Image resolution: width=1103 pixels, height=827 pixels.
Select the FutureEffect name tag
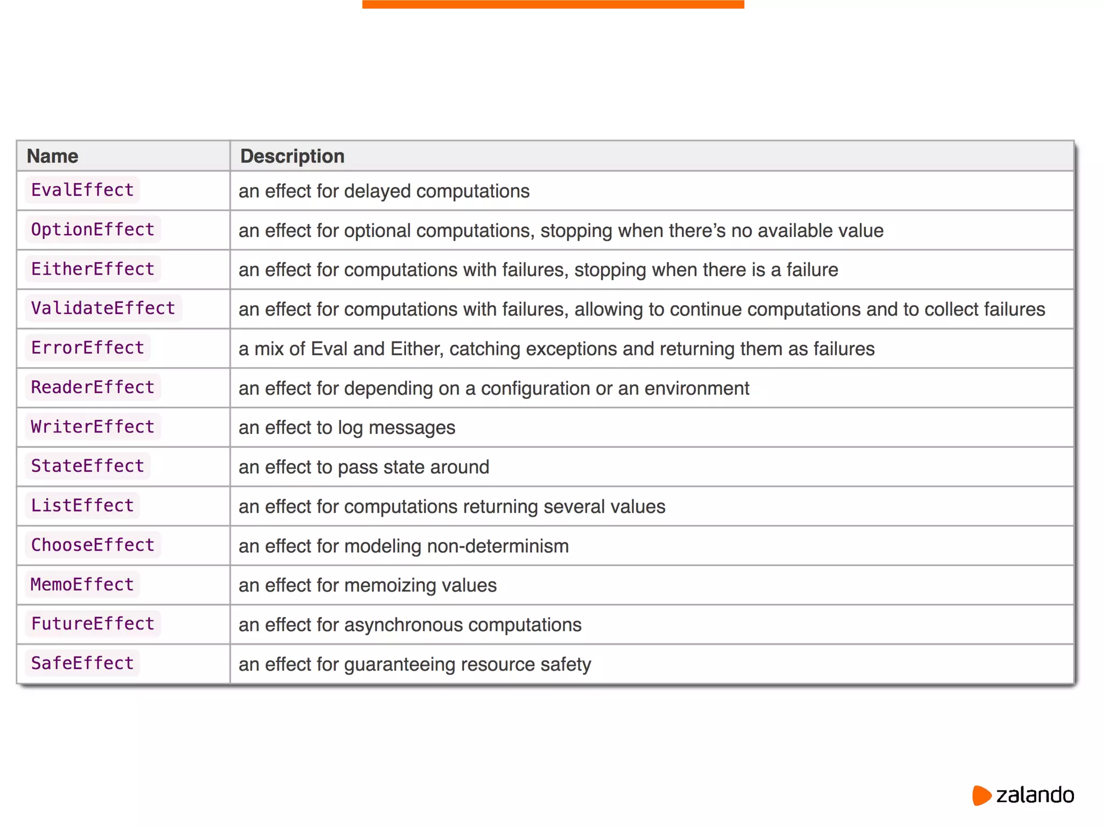(x=93, y=623)
